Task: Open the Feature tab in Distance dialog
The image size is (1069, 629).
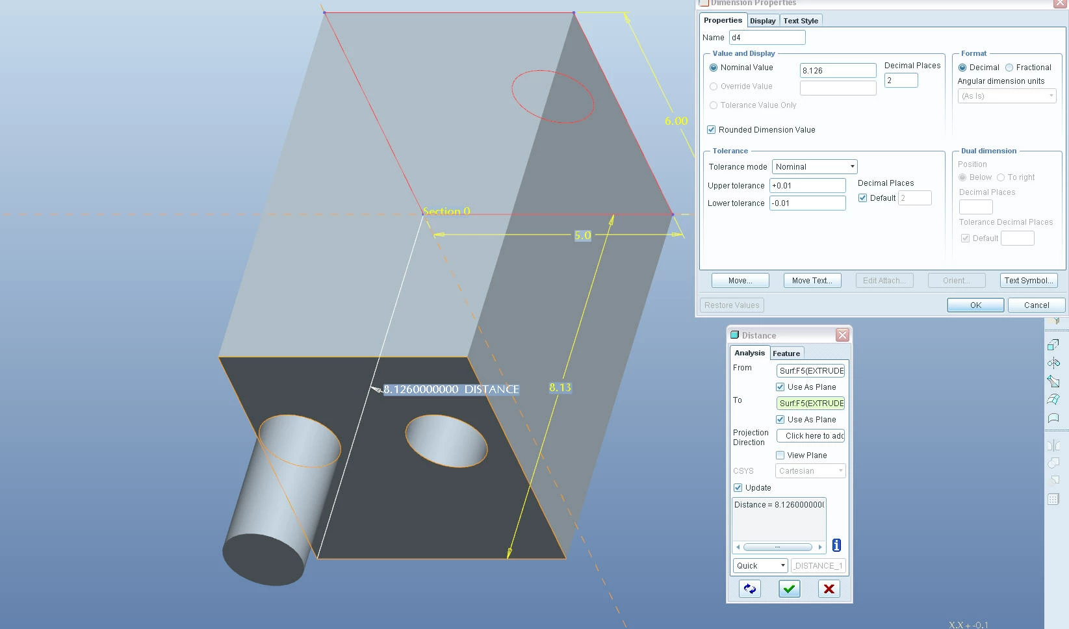Action: point(786,353)
